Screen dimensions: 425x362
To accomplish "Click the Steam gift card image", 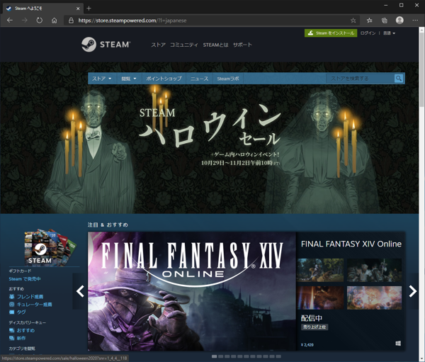I will tap(50, 247).
